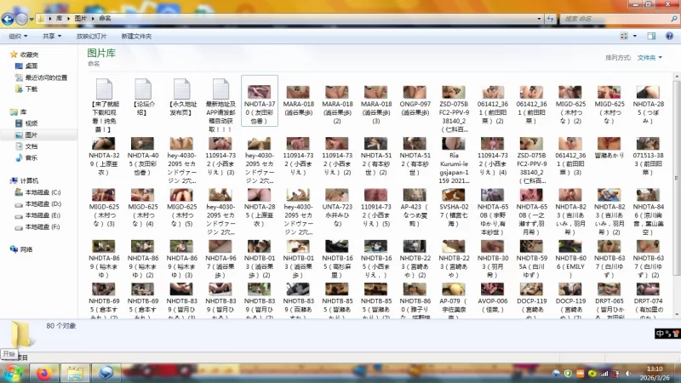Click the 放映幻灯片 slideshow button

(x=91, y=37)
